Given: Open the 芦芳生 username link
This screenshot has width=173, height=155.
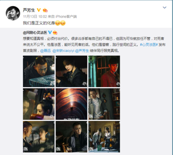Looking at the screenshot, I should point(29,10).
